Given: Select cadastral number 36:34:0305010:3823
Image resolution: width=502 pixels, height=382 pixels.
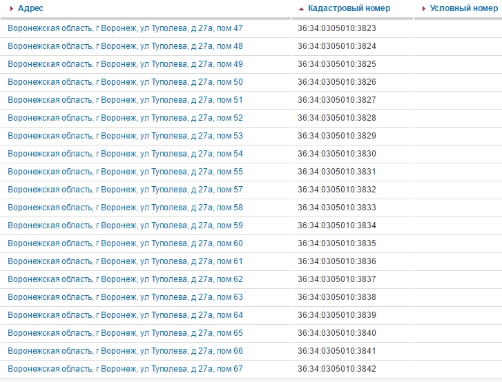Looking at the screenshot, I should (337, 28).
